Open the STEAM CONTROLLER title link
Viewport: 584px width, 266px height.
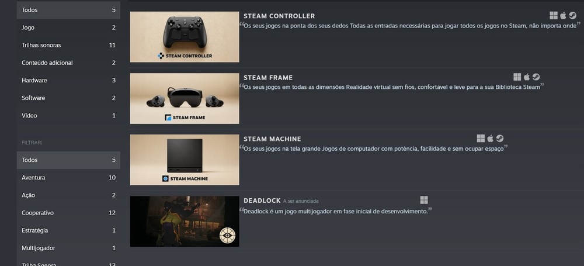[x=279, y=16]
